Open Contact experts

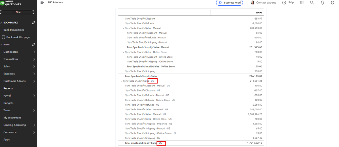(266, 3)
